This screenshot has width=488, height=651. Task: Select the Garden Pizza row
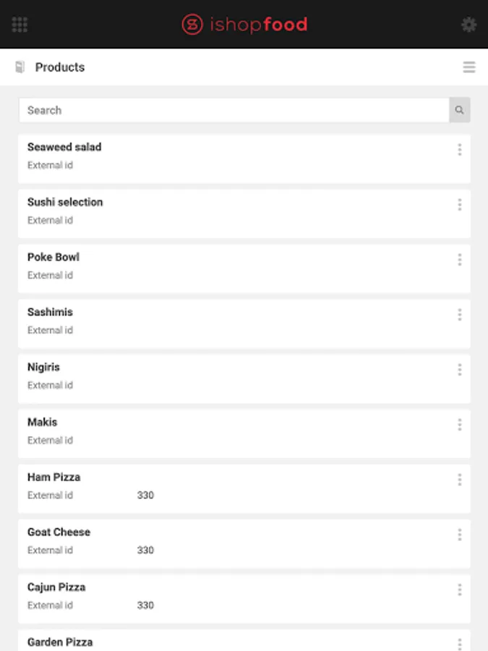tap(60, 642)
